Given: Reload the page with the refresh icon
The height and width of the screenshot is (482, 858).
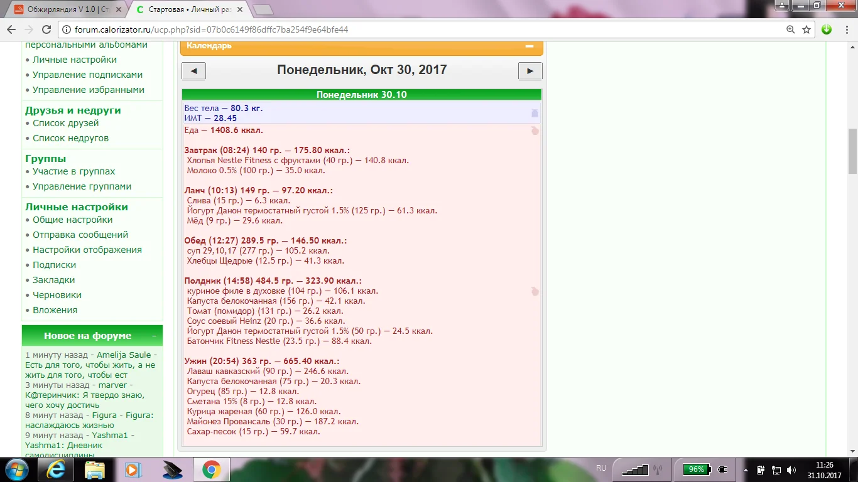Looking at the screenshot, I should tap(46, 29).
